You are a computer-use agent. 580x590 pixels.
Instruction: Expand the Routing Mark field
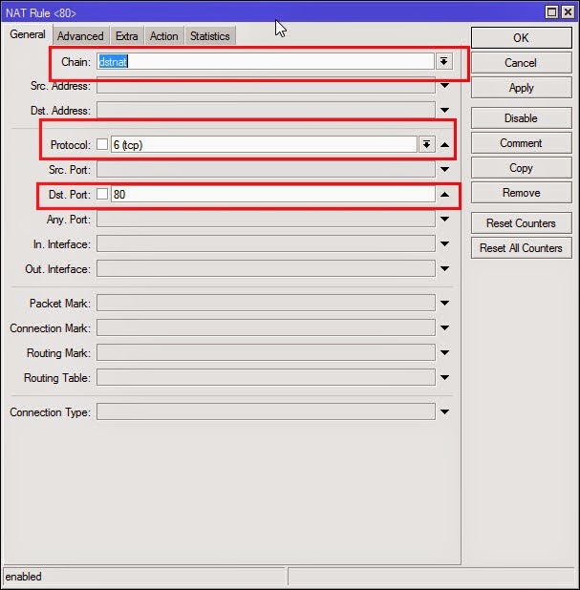click(x=444, y=352)
